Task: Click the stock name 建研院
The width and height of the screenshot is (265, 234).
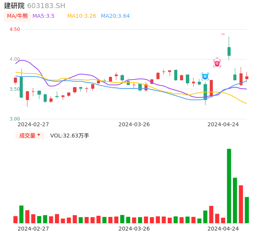Action: point(14,6)
